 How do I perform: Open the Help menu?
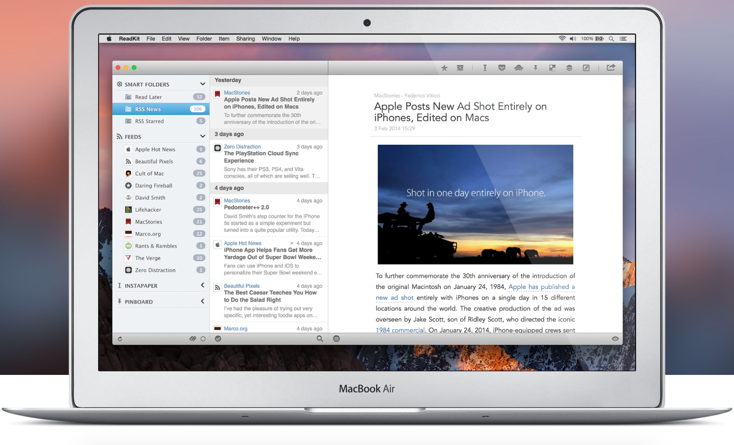pyautogui.click(x=294, y=39)
